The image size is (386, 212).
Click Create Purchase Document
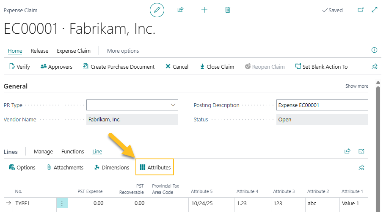tap(119, 67)
